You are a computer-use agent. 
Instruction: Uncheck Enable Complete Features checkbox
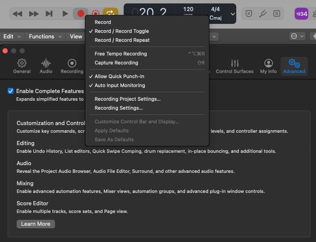click(11, 91)
